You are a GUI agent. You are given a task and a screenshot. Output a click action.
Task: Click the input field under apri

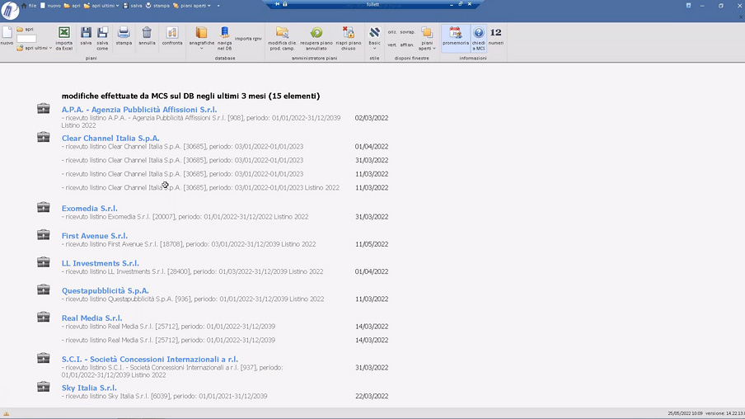(x=26, y=39)
